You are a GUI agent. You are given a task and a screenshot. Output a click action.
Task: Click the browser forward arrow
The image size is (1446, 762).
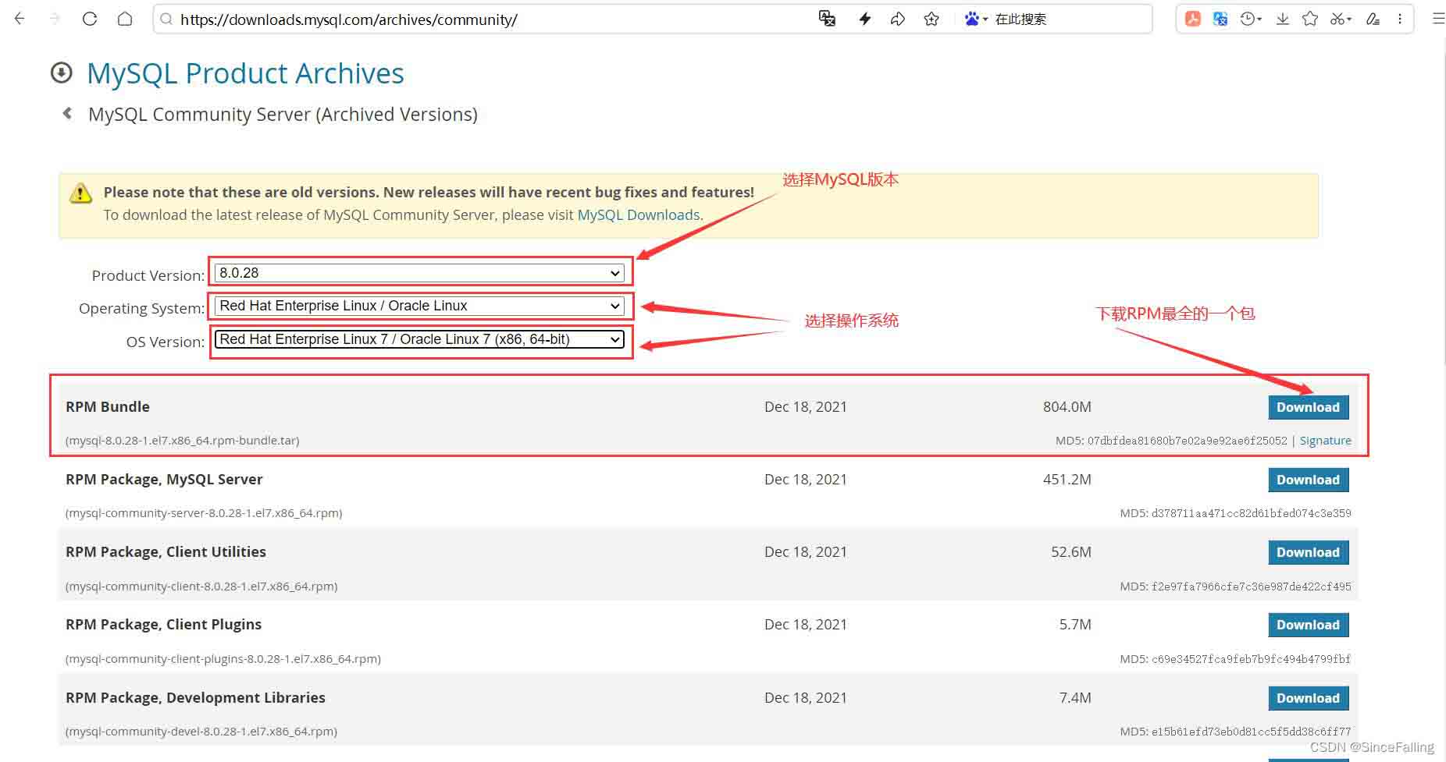55,19
